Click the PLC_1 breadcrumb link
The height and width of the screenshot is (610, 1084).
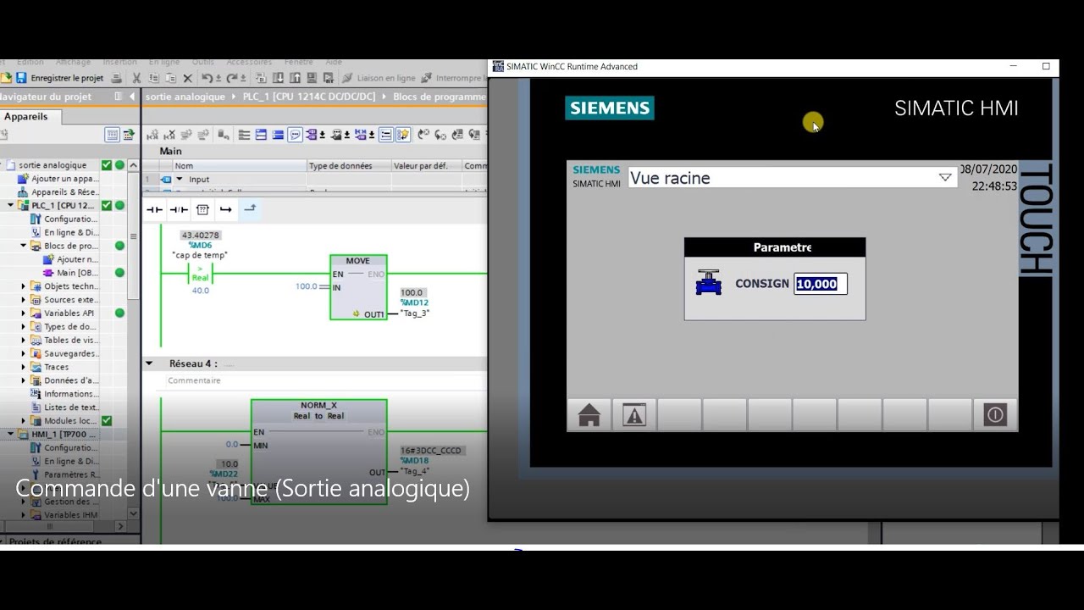pyautogui.click(x=309, y=97)
